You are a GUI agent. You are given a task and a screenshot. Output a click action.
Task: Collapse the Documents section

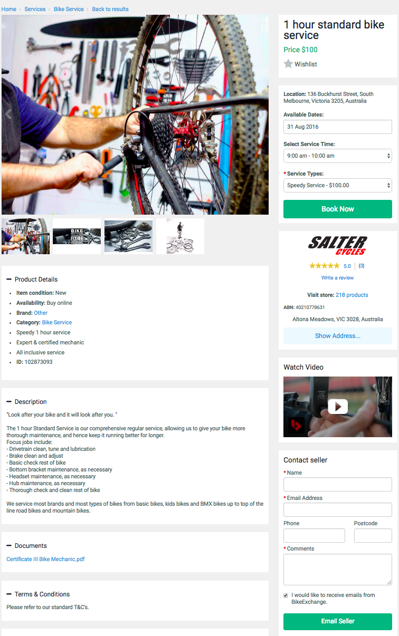9,546
